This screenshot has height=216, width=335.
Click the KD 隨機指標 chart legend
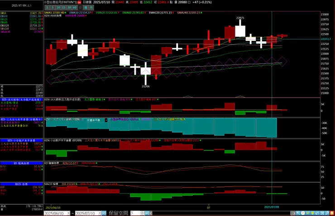[x=52, y=163]
